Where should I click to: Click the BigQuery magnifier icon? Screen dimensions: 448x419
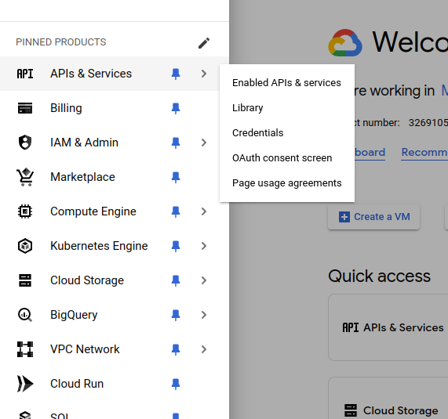click(x=25, y=315)
